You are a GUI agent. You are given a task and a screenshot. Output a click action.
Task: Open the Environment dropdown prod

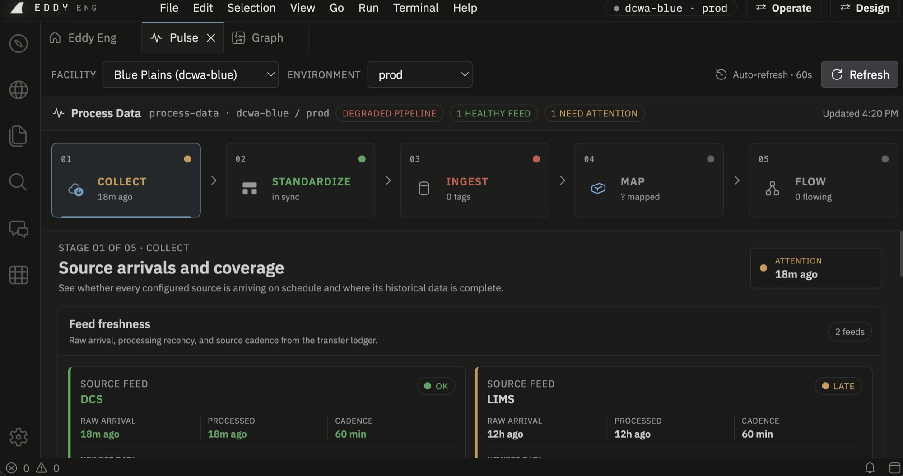point(420,74)
